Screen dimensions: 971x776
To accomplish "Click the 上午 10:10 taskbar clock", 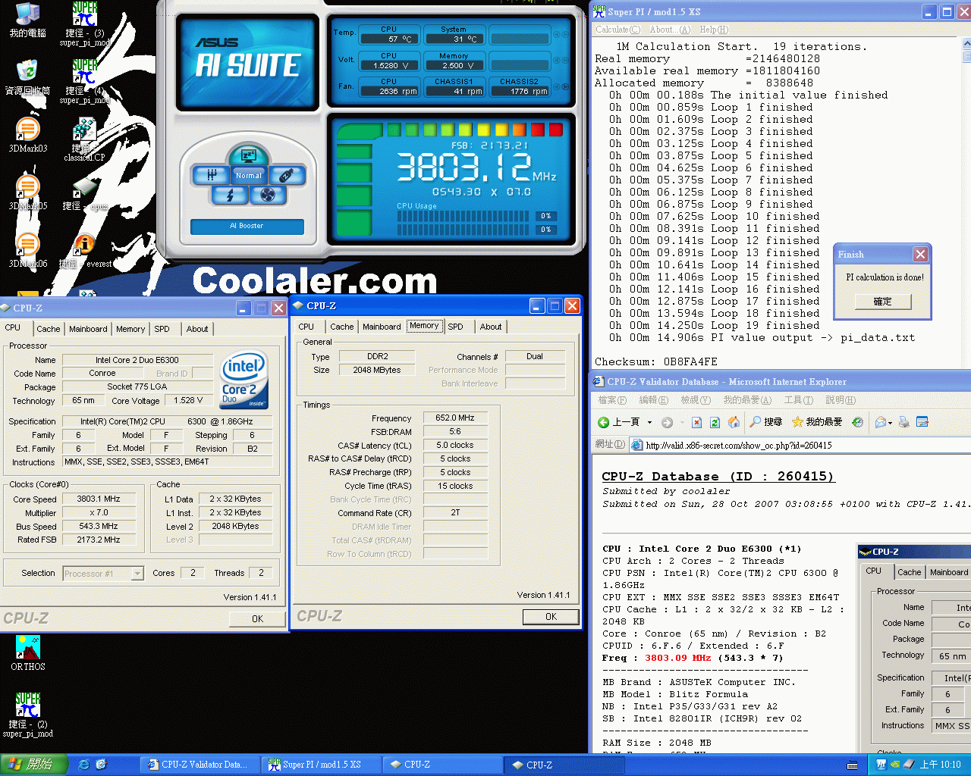I will tap(941, 765).
